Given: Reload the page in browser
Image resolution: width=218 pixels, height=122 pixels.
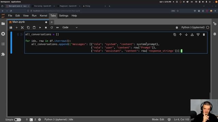Looking at the screenshot, I should 11,11.
